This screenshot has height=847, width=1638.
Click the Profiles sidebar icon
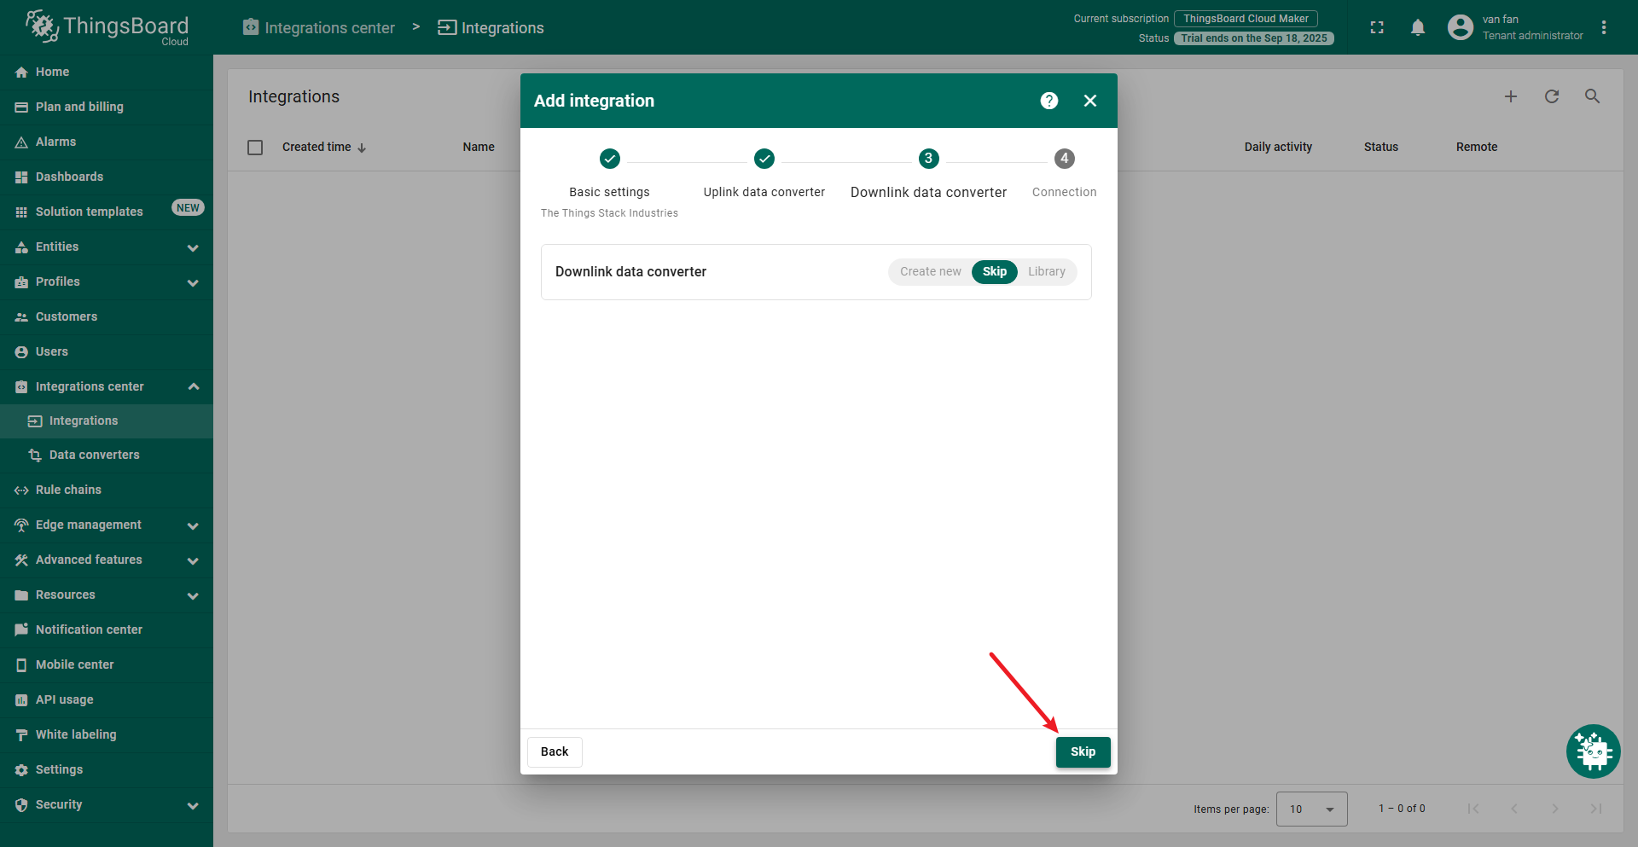(x=21, y=282)
